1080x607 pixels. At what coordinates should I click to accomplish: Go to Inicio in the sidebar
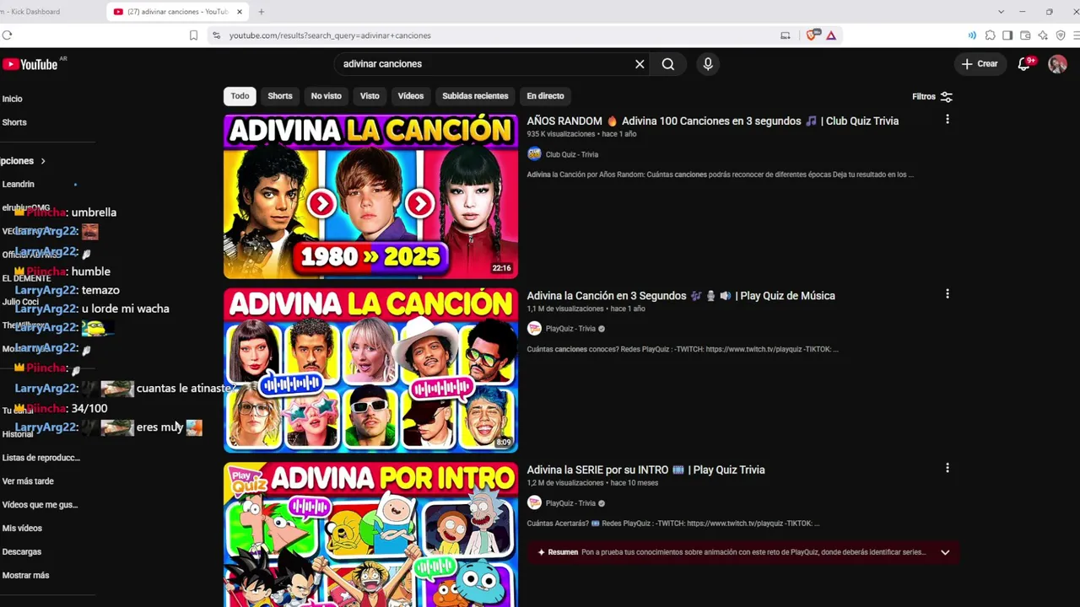coord(12,99)
